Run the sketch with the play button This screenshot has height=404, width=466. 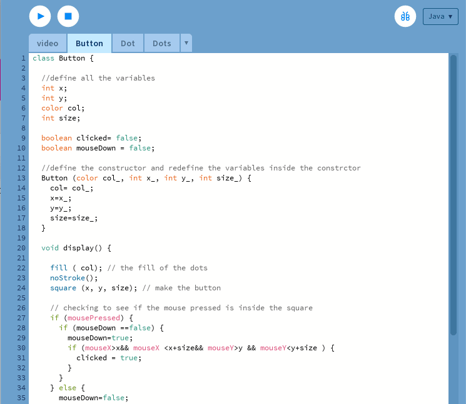40,16
